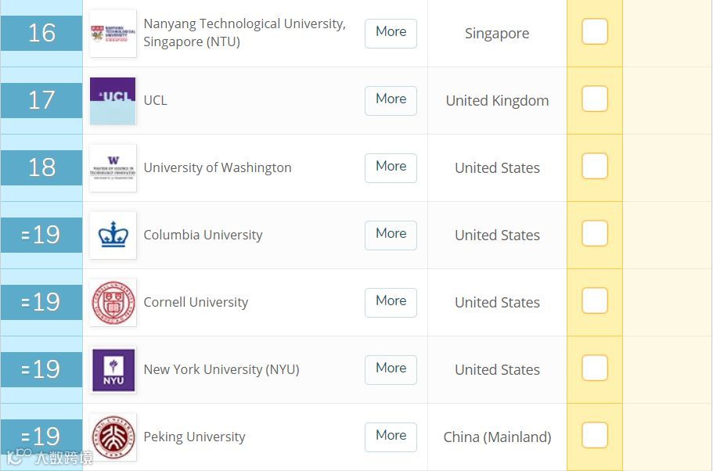Open More for Peking University
Viewport: 713px width, 471px height.
tap(391, 437)
